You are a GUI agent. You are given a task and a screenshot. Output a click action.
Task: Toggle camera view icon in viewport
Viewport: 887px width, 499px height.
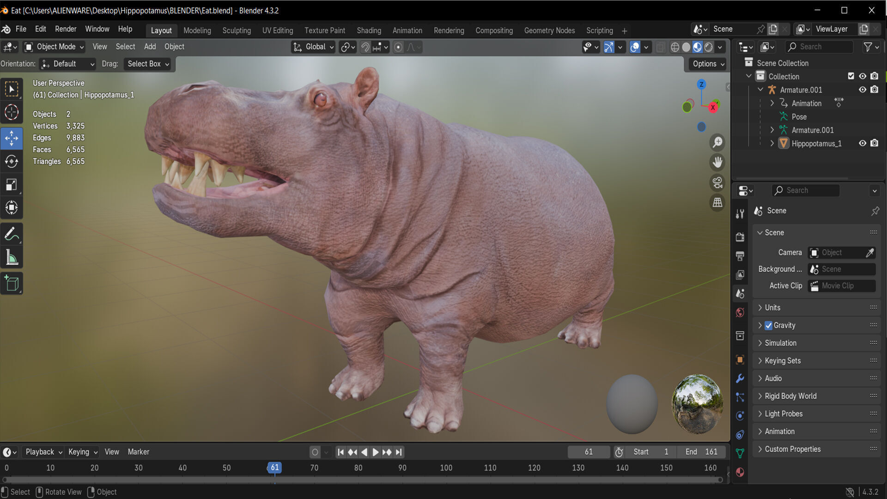[717, 183]
